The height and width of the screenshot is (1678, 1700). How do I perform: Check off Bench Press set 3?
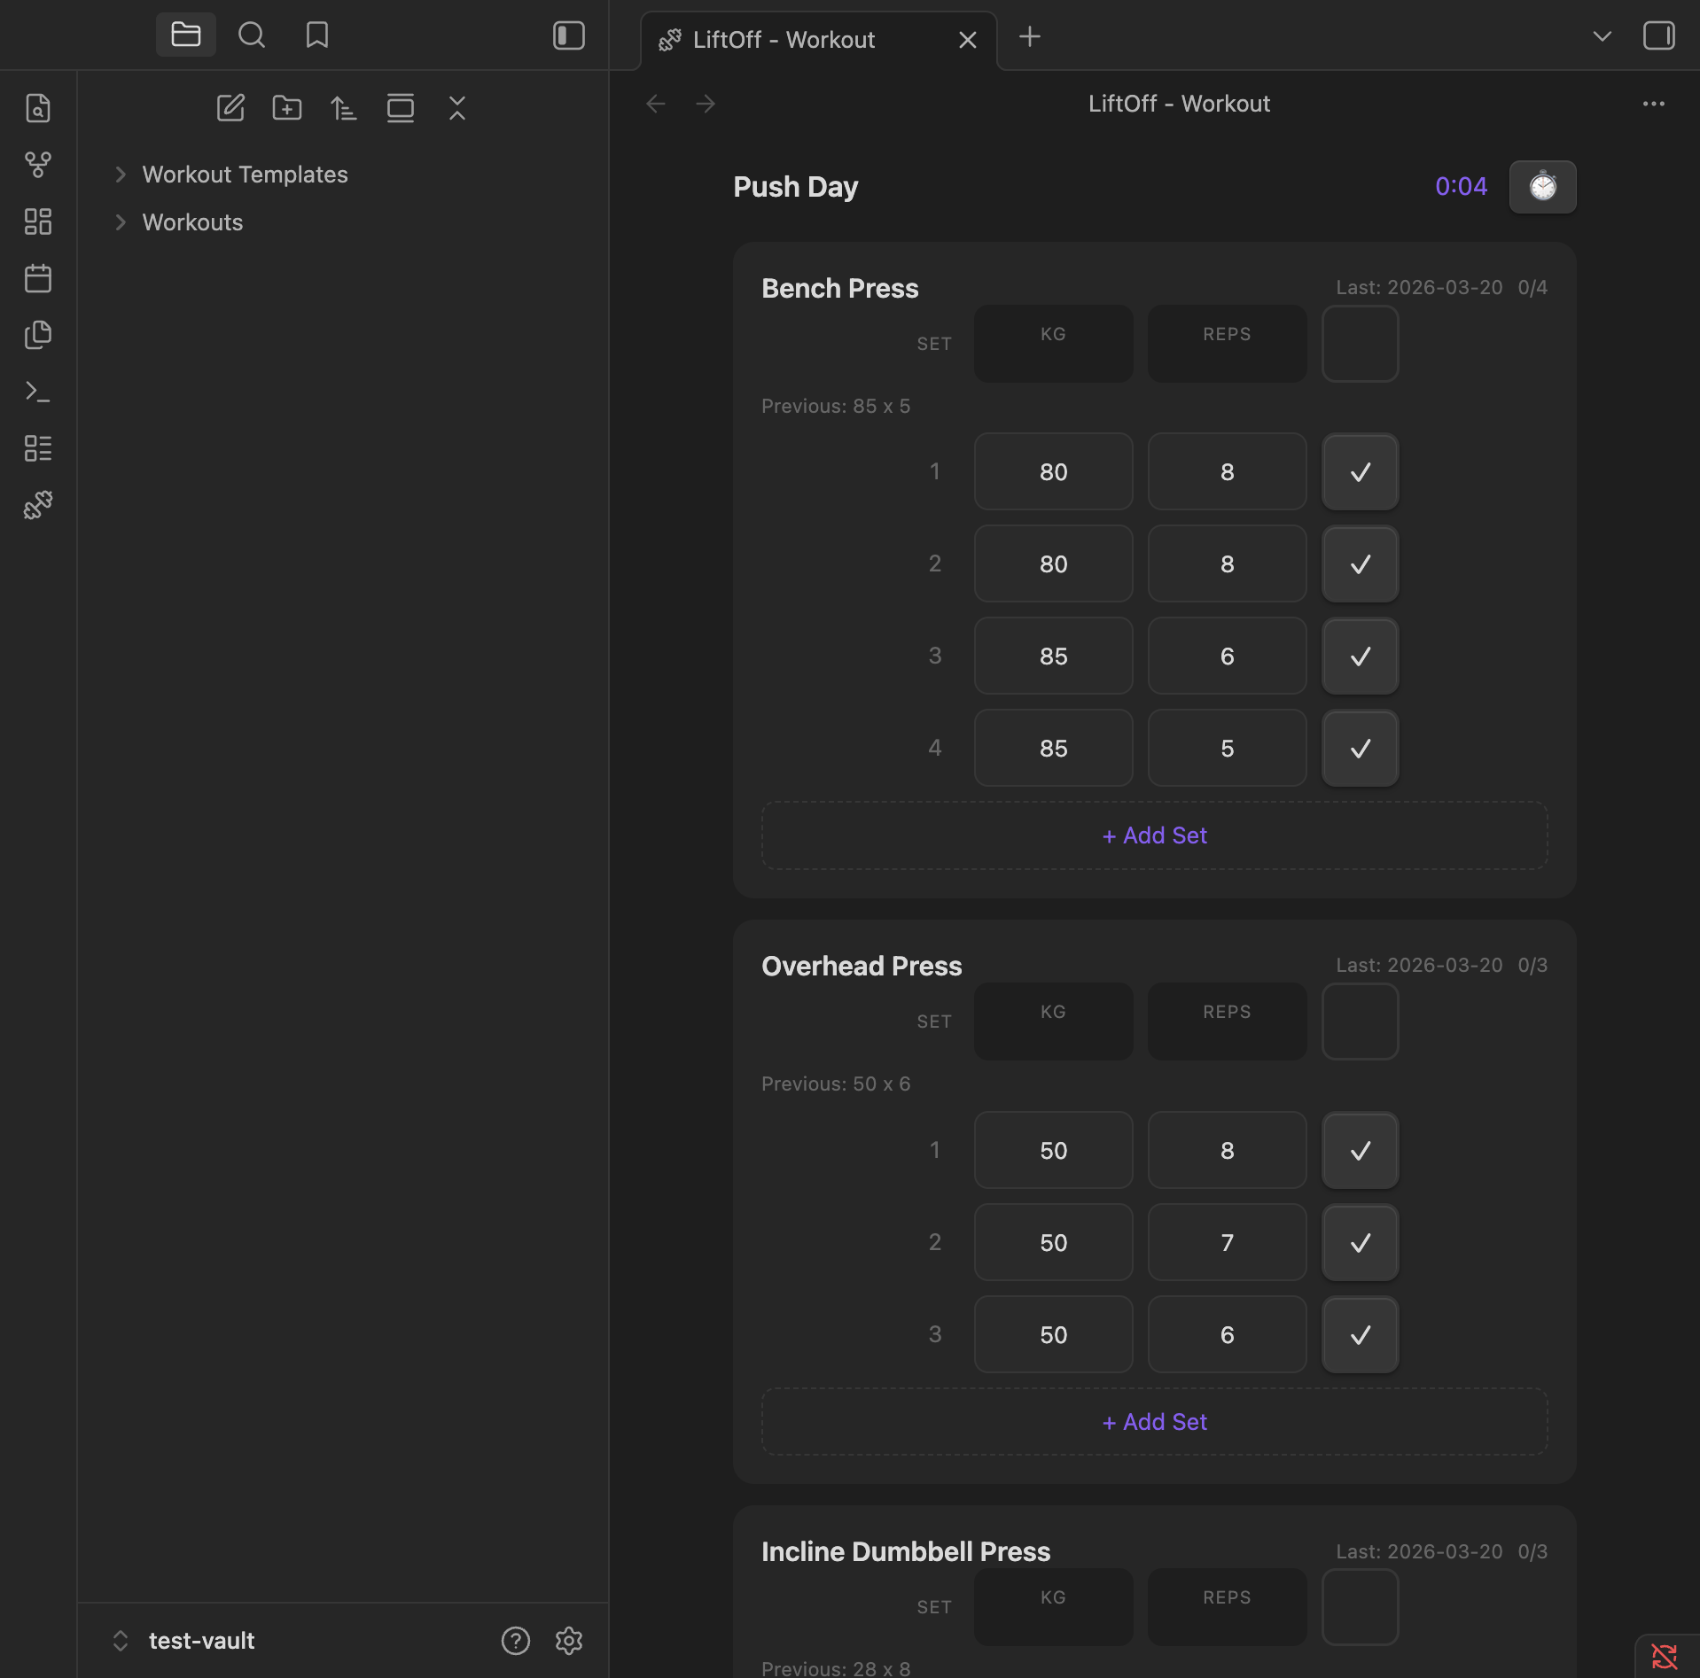[x=1360, y=656]
